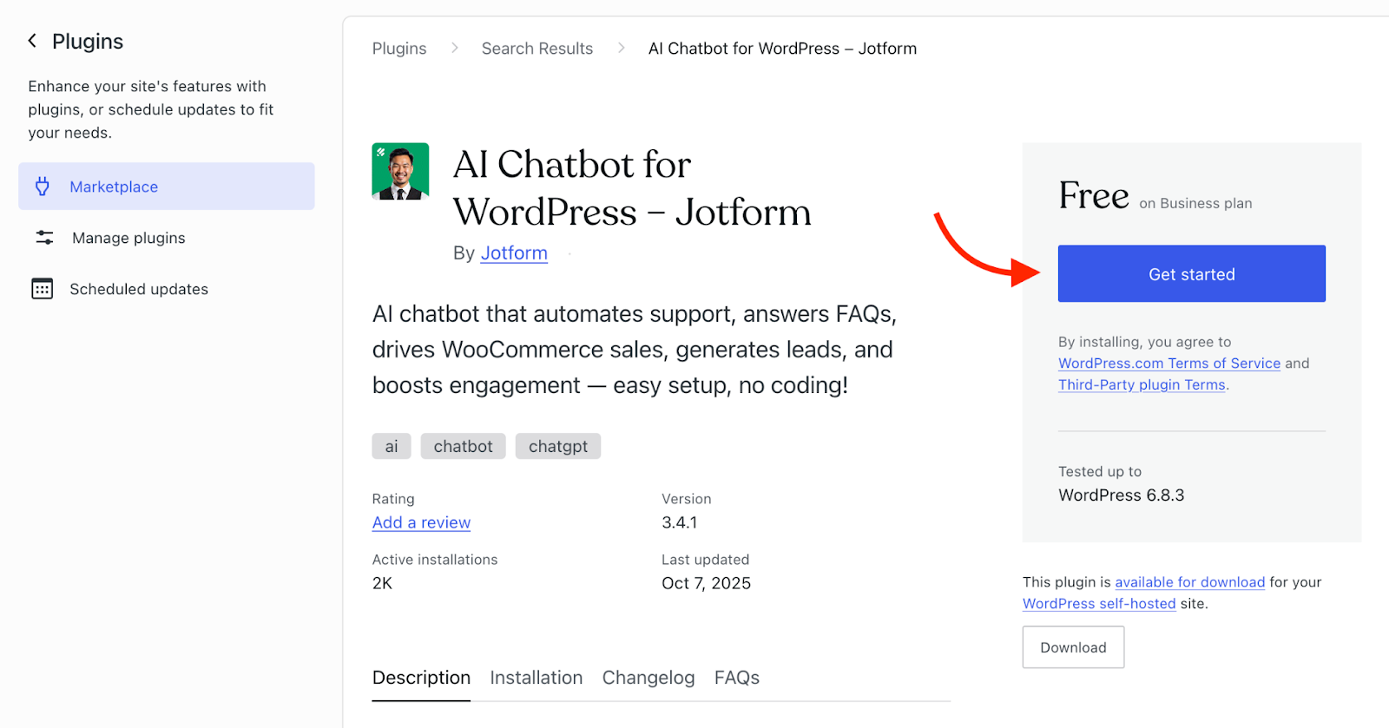Switch to the Description tab
This screenshot has height=728, width=1389.
(x=421, y=678)
